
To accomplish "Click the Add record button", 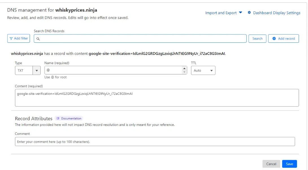I will (283, 38).
